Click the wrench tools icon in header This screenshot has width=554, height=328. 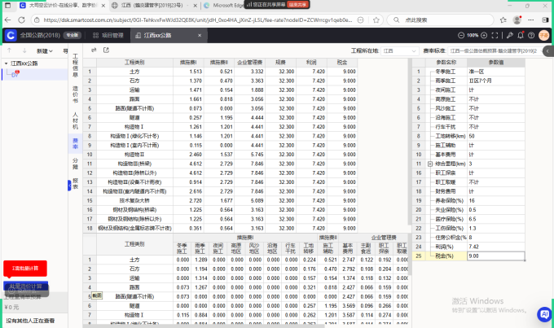509,36
